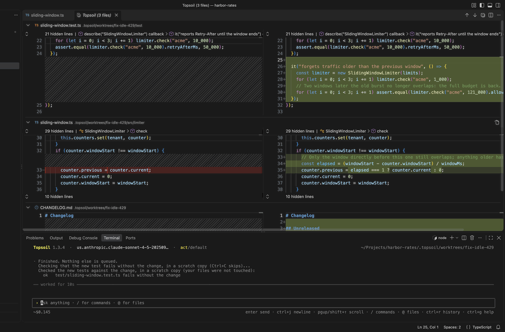Open terminal launch profile dropdown chevron

(457, 238)
